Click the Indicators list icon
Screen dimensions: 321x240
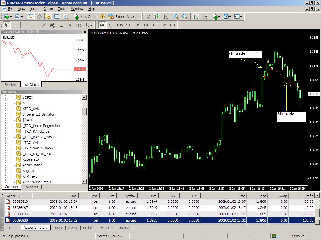click(215, 17)
